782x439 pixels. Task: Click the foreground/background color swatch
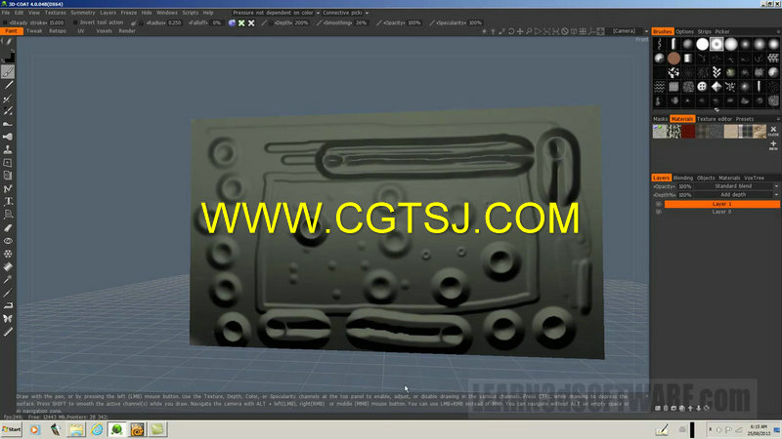coord(9,58)
